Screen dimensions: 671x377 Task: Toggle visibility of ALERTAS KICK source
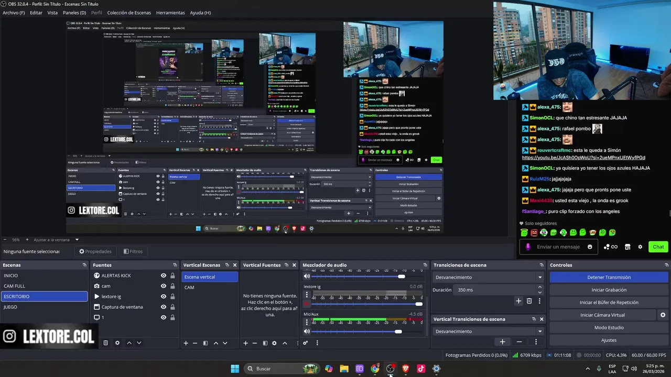164,275
